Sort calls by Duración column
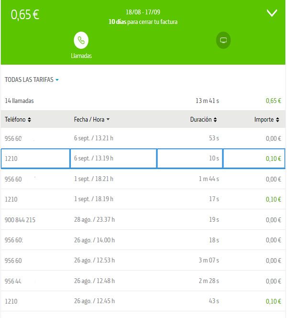This screenshot has width=287, height=318. 203,119
